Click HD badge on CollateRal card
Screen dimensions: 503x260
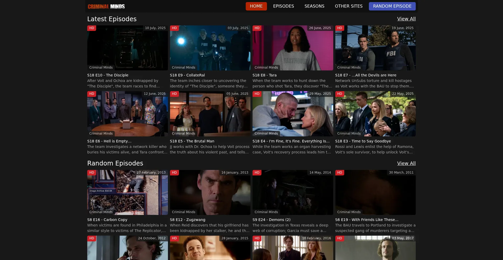pyautogui.click(x=174, y=28)
